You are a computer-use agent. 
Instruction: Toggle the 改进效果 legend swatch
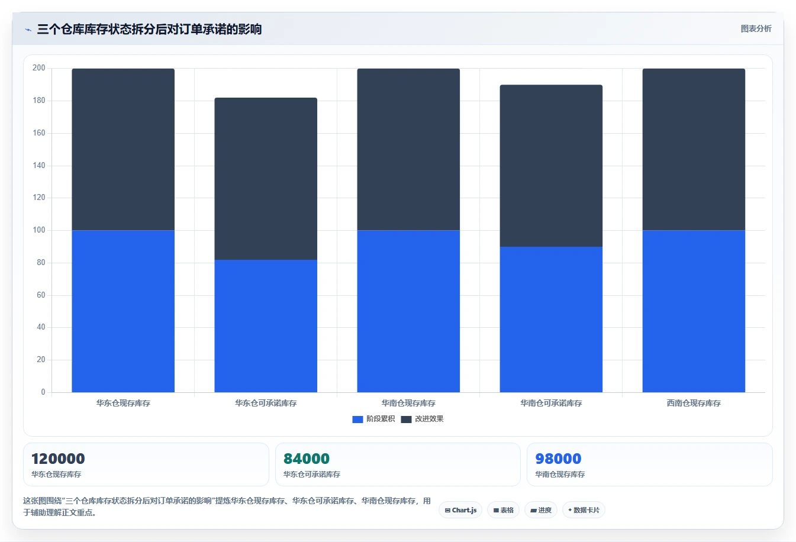click(406, 419)
